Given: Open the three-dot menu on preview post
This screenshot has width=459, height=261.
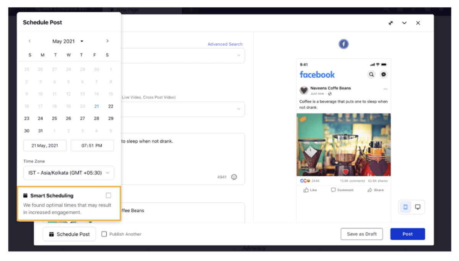Looking at the screenshot, I should click(385, 89).
